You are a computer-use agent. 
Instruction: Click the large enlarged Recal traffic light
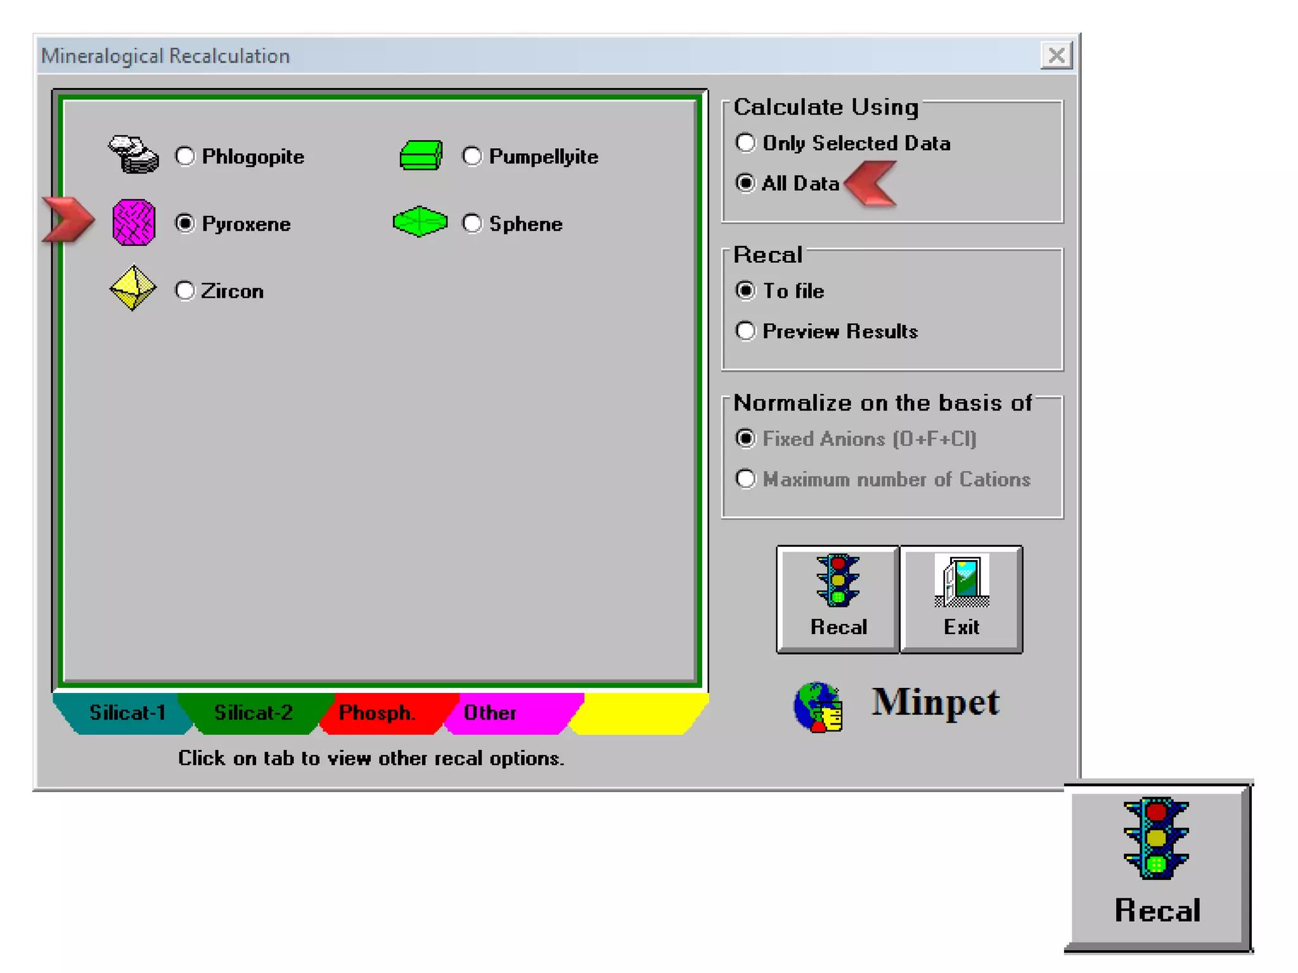point(1157,867)
